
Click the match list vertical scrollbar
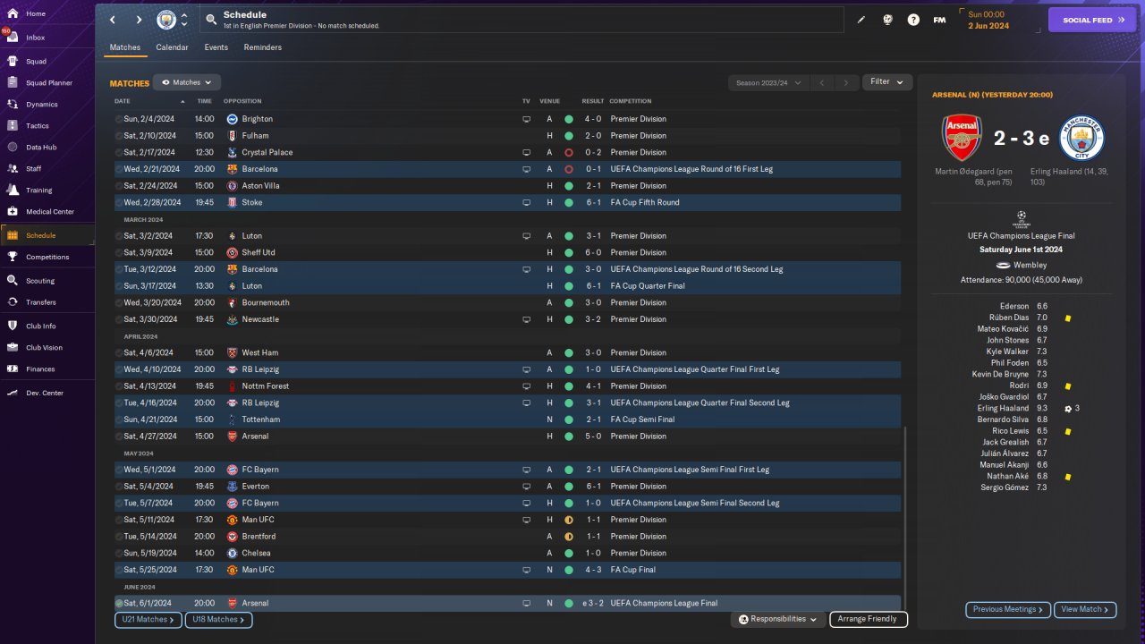905,519
